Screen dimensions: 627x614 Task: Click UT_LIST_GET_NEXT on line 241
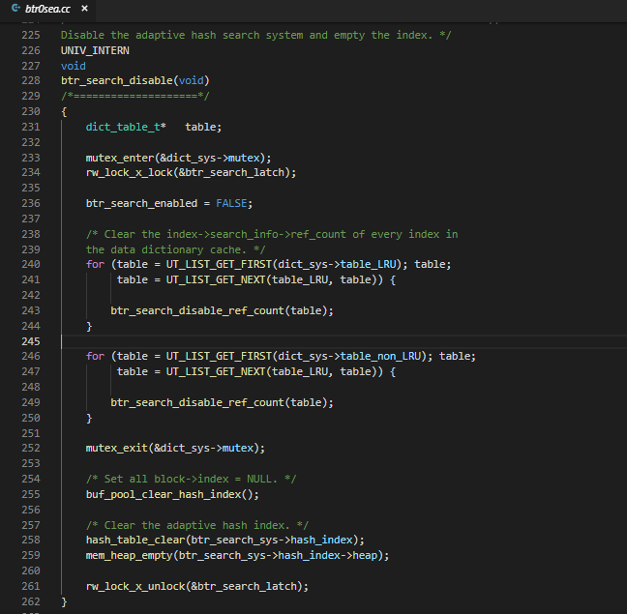pos(216,279)
